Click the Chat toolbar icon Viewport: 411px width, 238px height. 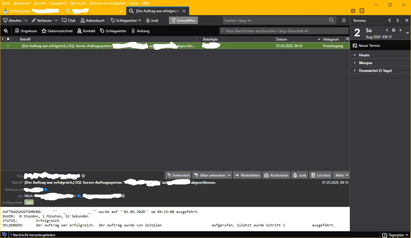click(68, 20)
